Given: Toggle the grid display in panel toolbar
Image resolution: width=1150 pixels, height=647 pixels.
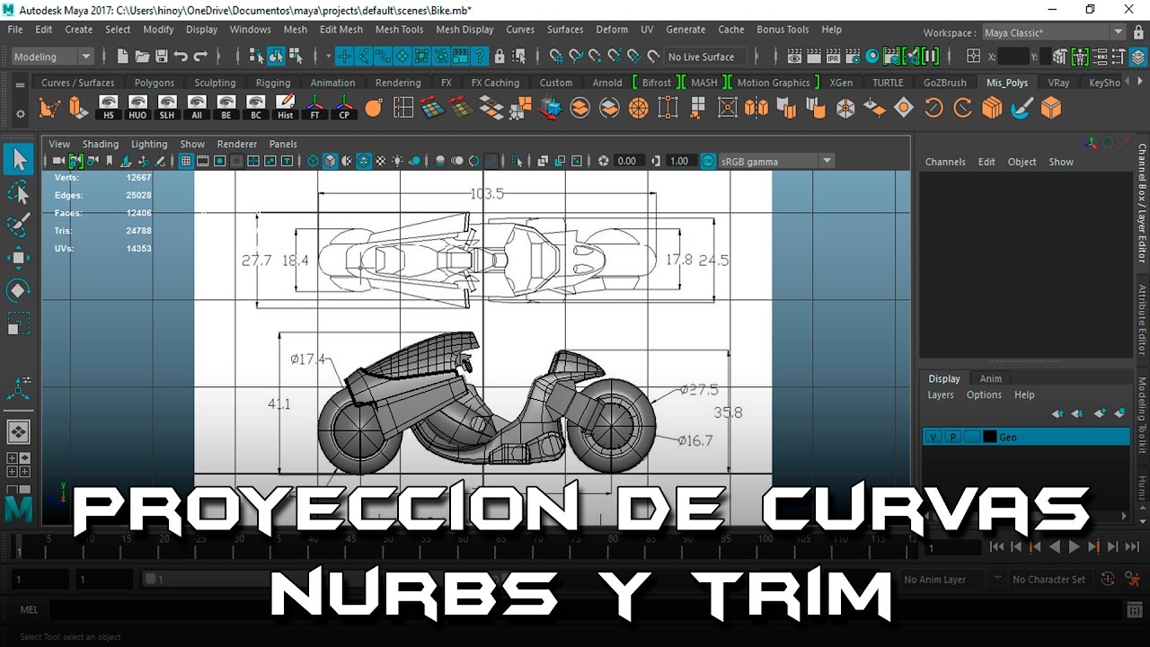Looking at the screenshot, I should pyautogui.click(x=186, y=162).
